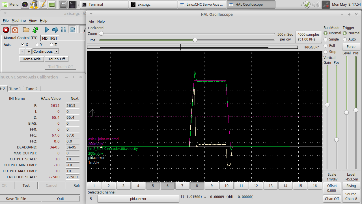Click the pid.x.error selected channel button
The width and height of the screenshot is (362, 204).
[x=138, y=199]
